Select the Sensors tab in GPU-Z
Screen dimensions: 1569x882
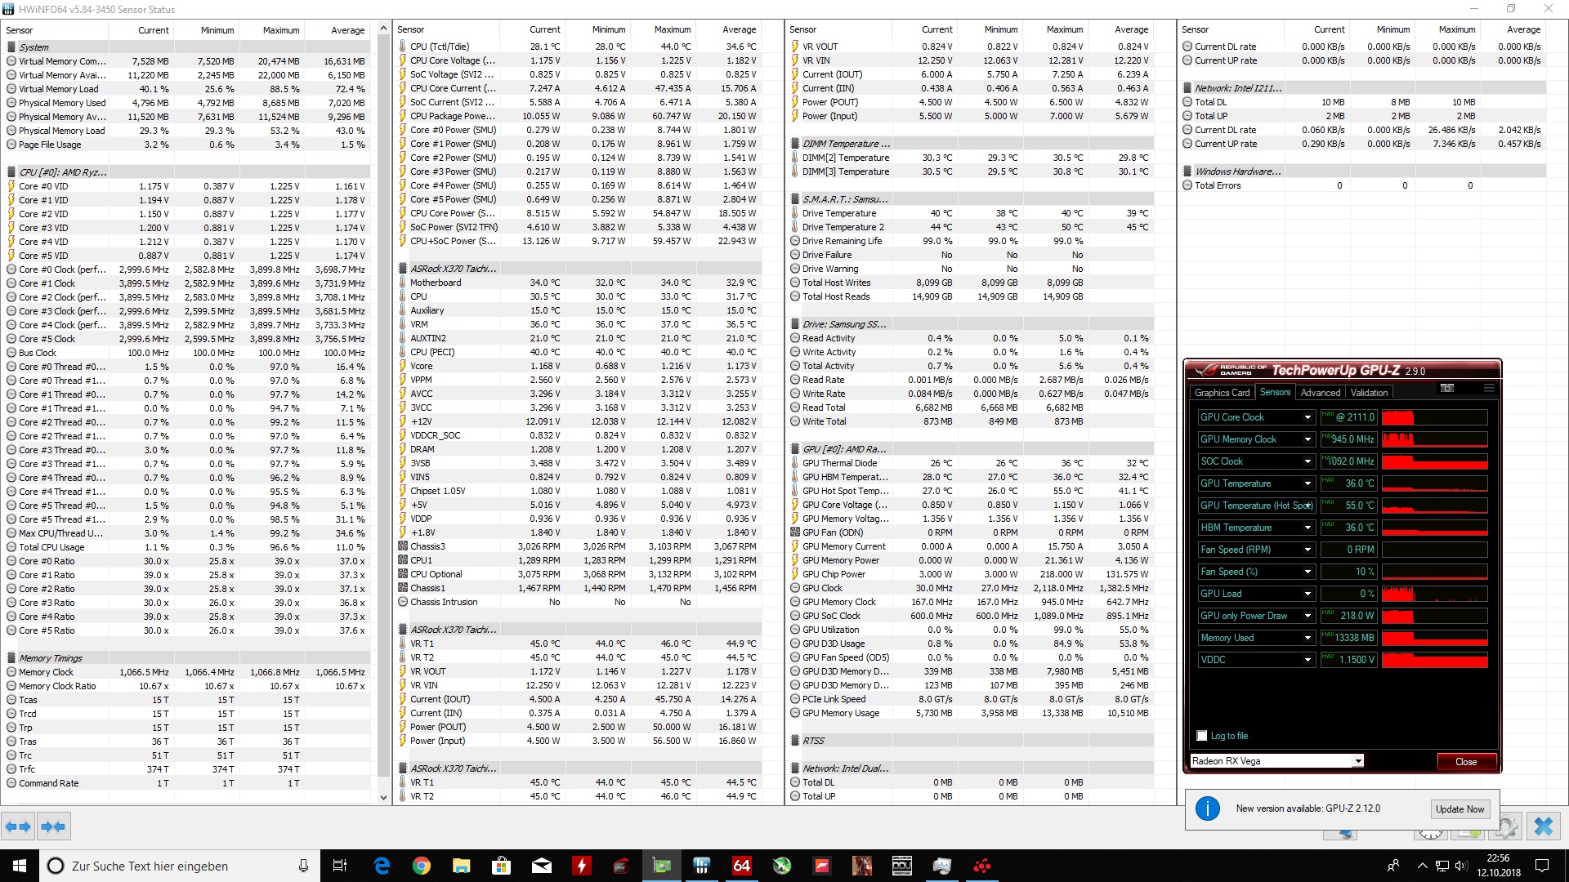click(1275, 392)
